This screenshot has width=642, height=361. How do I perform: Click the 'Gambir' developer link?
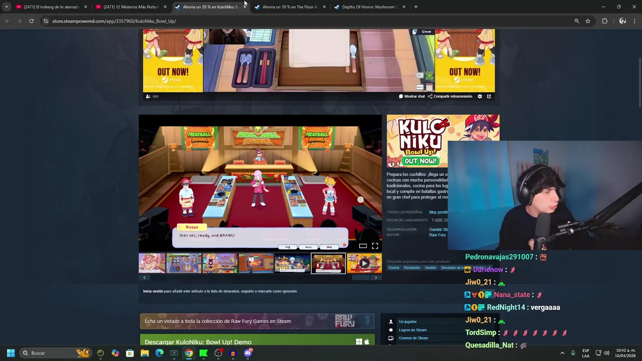[438, 230]
